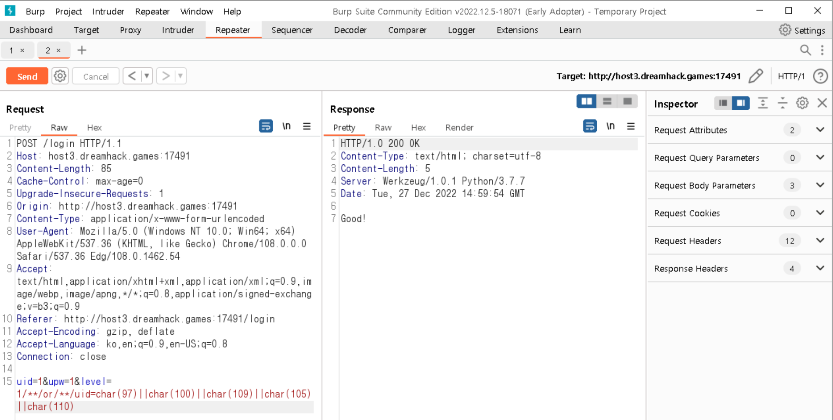The height and width of the screenshot is (420, 833).
Task: Switch HTTP/1 protocol selector
Action: point(791,76)
